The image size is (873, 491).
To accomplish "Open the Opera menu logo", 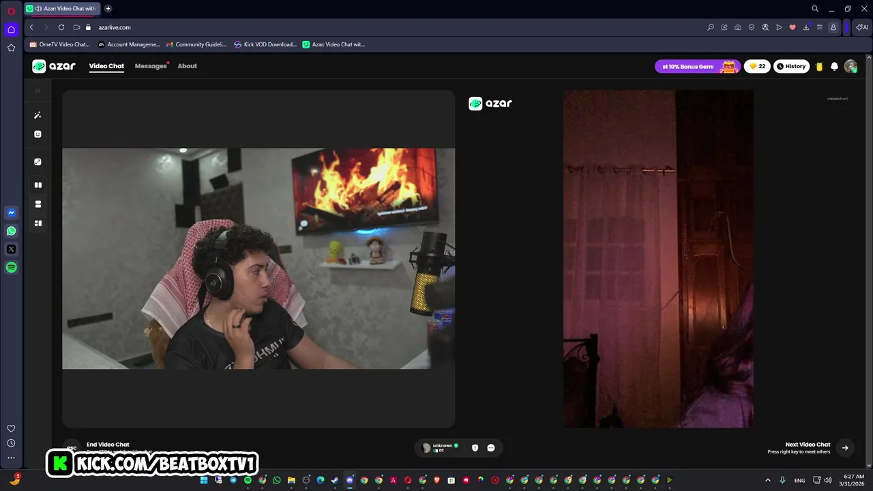I will pos(11,11).
